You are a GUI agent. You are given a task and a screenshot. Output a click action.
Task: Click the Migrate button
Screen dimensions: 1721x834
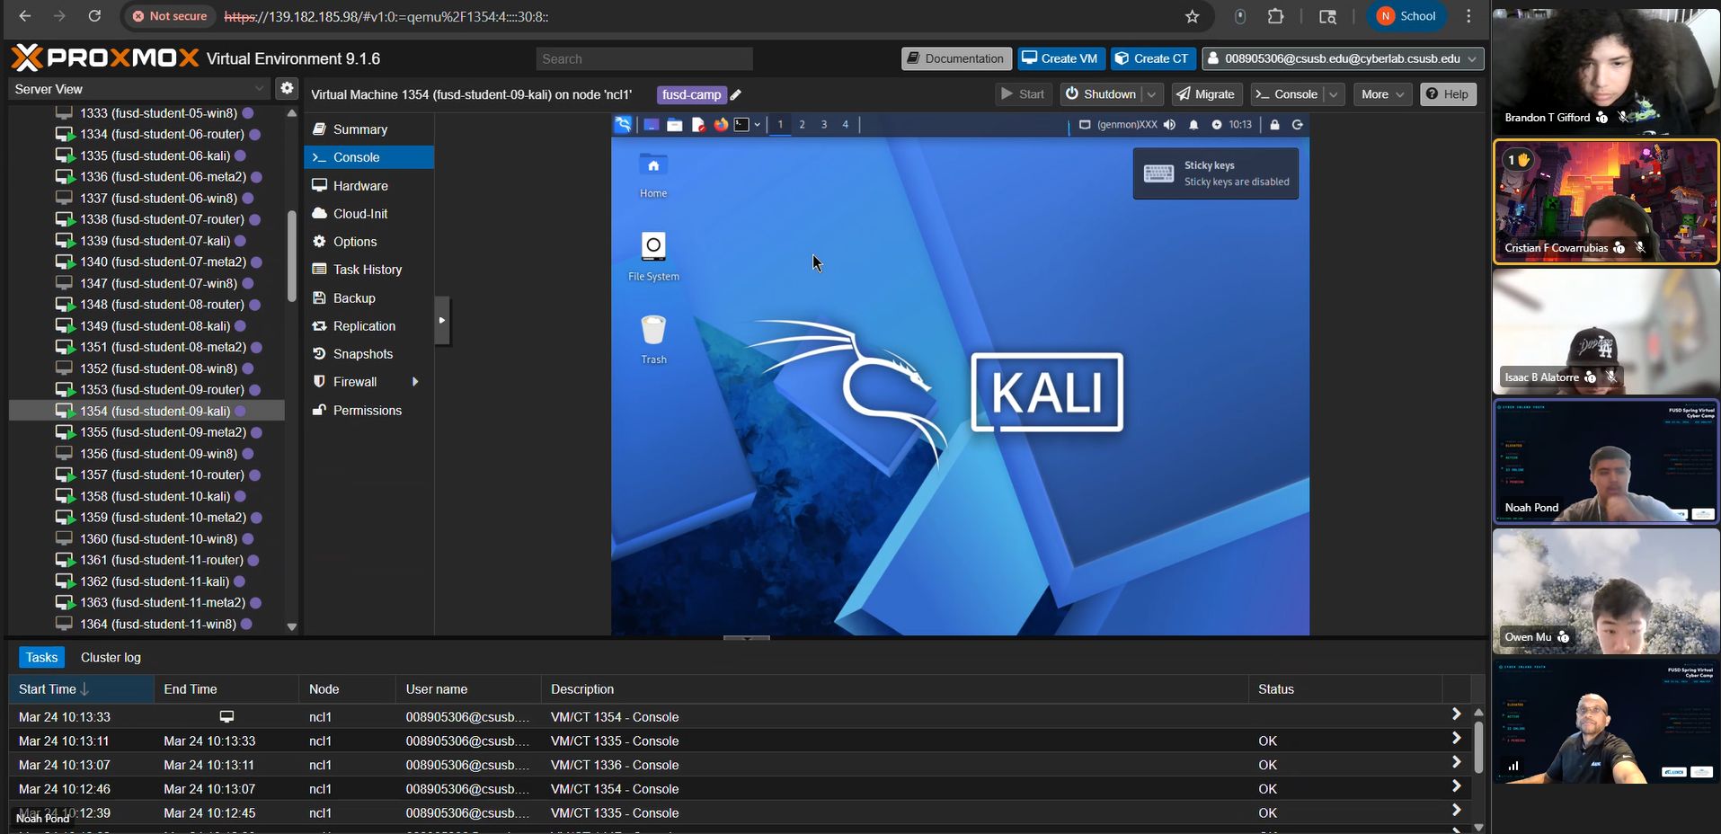tap(1205, 94)
